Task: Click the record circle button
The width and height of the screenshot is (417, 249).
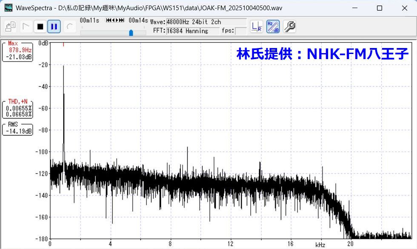Action: click(69, 27)
